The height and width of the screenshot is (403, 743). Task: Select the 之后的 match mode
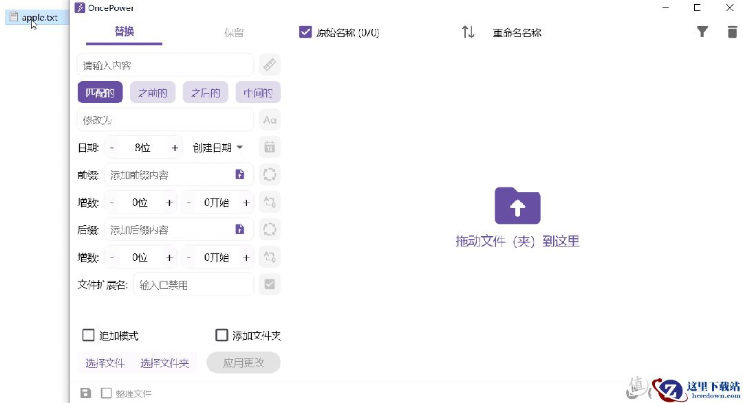(206, 92)
